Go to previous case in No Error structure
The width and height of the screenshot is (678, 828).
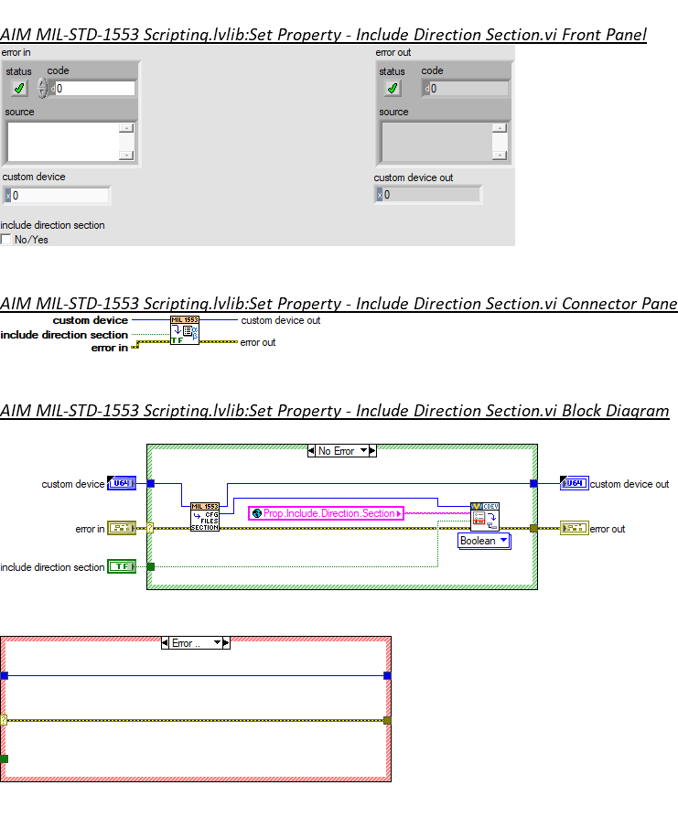[x=311, y=451]
